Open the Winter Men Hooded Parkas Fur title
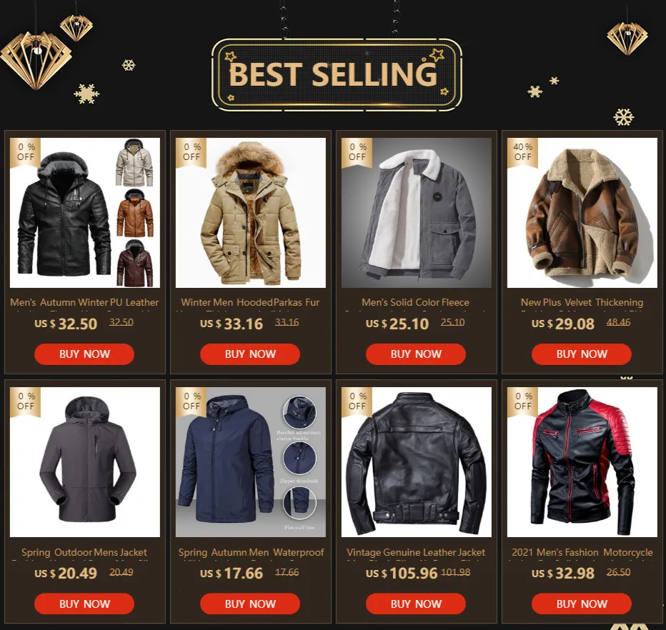This screenshot has height=630, width=666. pos(250,302)
